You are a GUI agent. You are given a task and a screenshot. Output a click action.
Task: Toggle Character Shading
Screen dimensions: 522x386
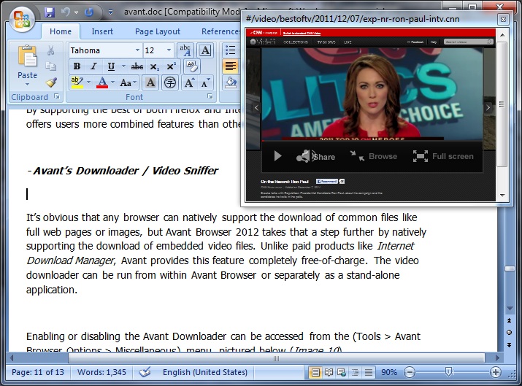pyautogui.click(x=150, y=82)
